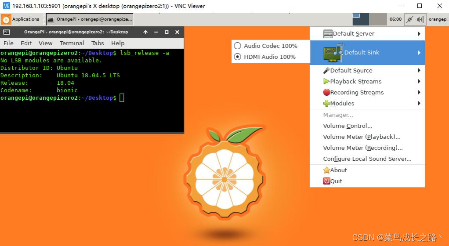Click the network connection tray icon

coord(410,19)
